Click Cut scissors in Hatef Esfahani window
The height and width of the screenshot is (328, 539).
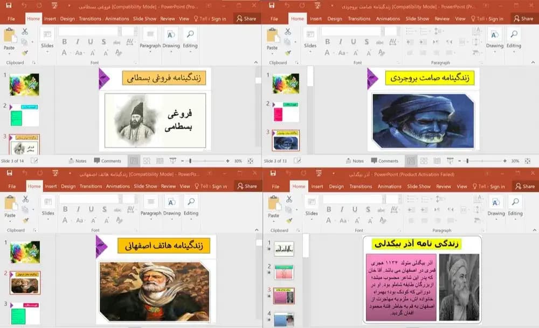[25, 199]
